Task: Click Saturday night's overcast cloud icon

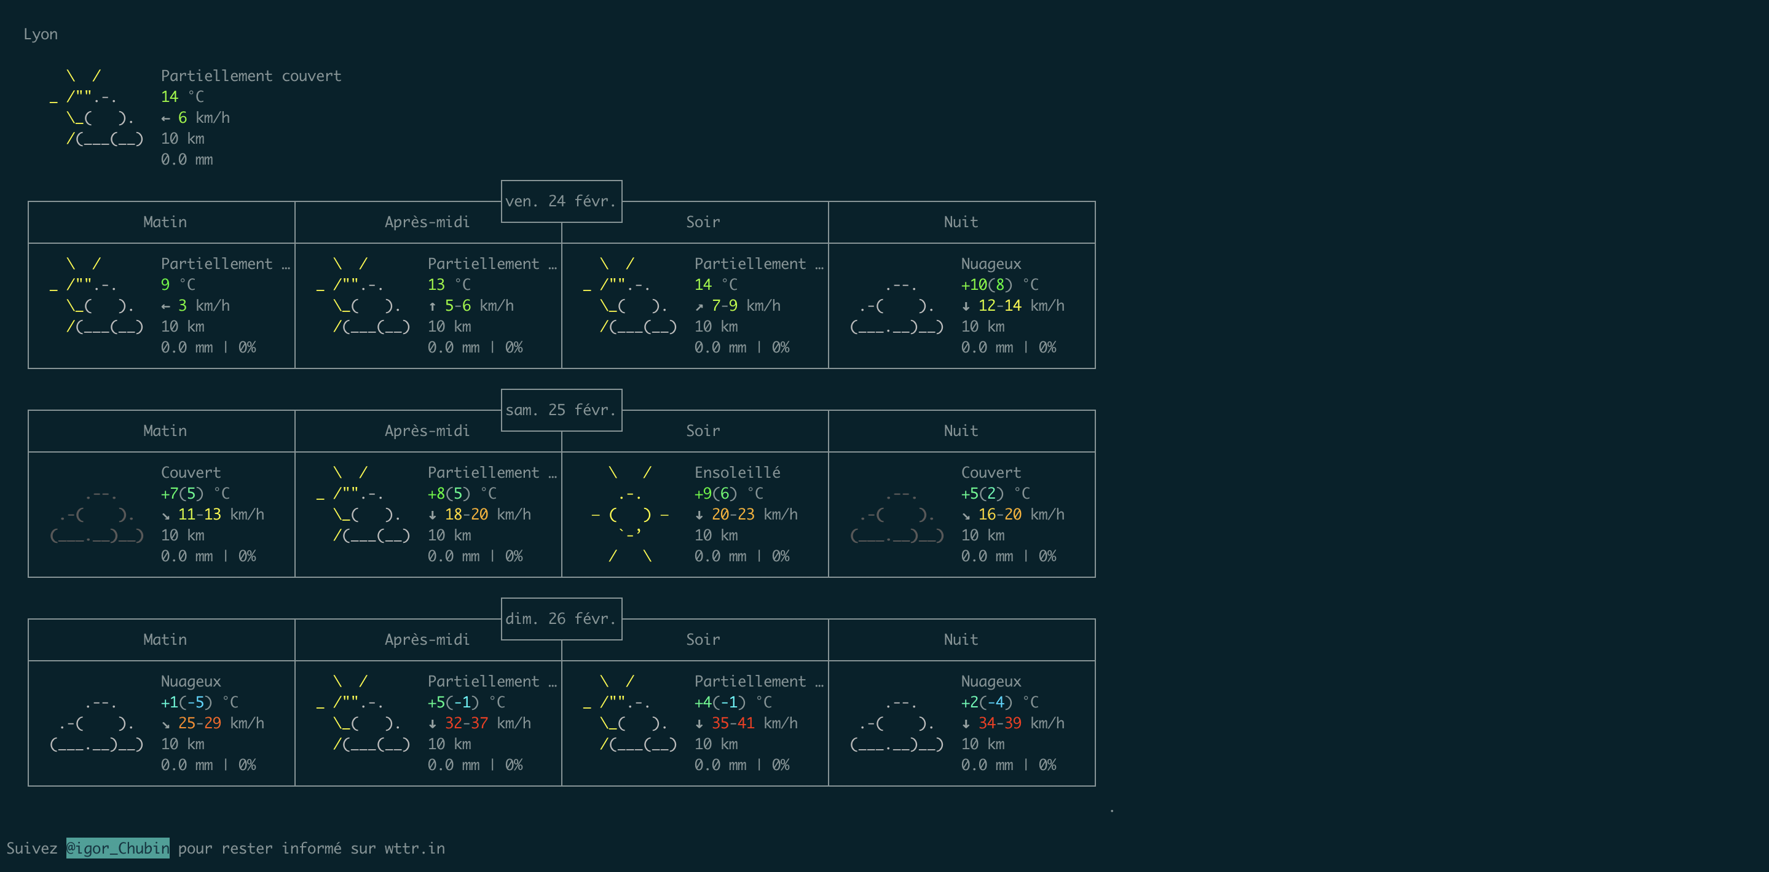Action: tap(897, 515)
